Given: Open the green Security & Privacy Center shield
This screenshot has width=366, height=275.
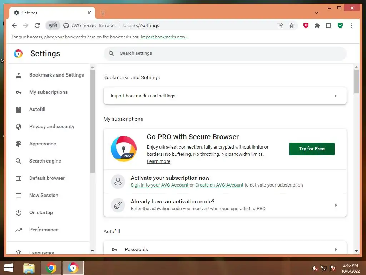Looking at the screenshot, I should tap(340, 25).
